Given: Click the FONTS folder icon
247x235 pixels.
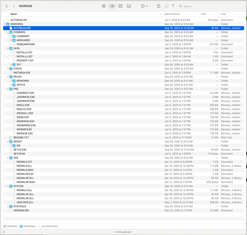Looking at the screenshot, I should tap(11, 68).
